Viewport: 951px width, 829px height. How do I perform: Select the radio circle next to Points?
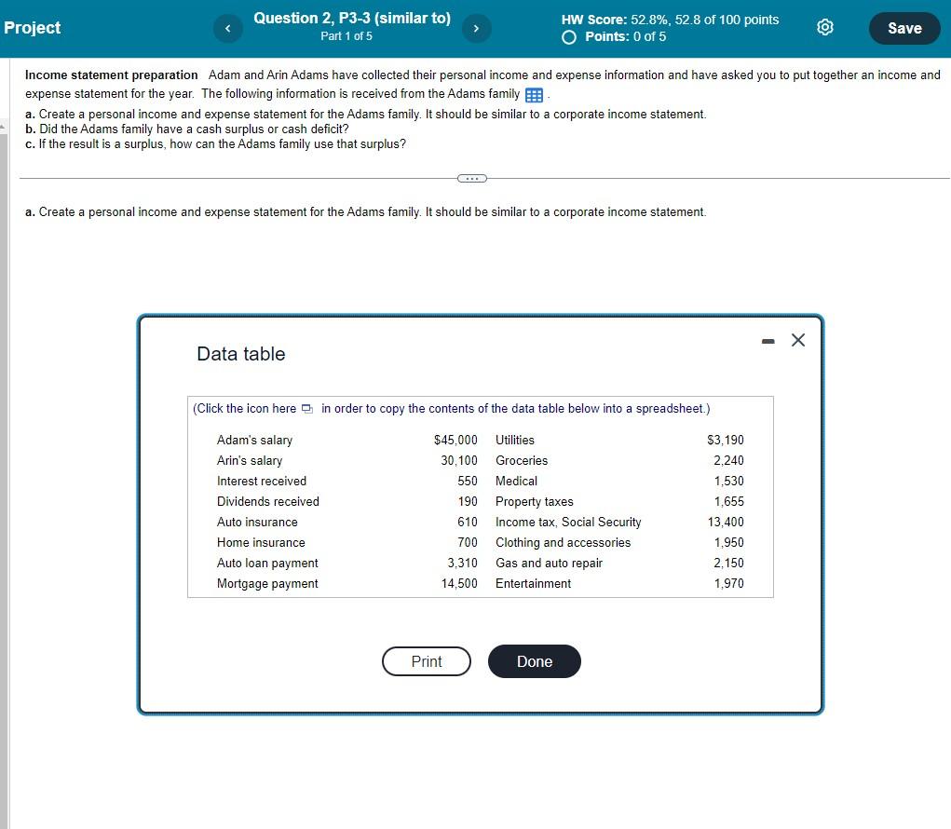(567, 36)
